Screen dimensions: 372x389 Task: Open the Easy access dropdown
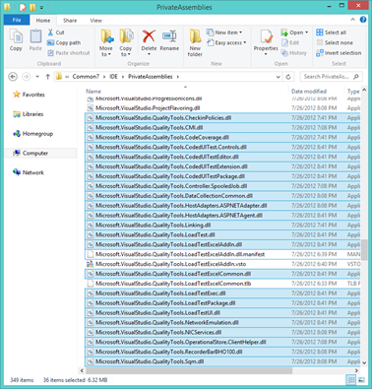coord(226,42)
